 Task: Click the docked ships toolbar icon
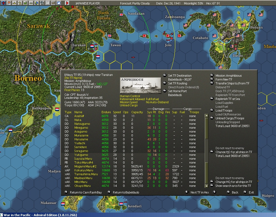[x=31, y=3]
